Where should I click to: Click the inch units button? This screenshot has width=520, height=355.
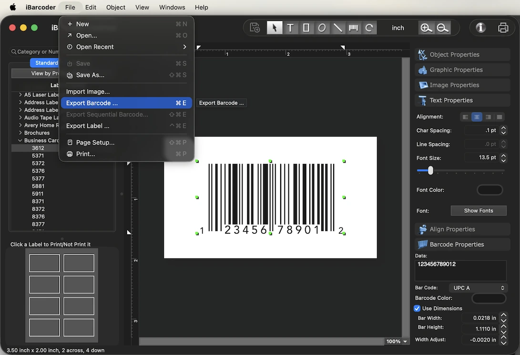coord(398,28)
